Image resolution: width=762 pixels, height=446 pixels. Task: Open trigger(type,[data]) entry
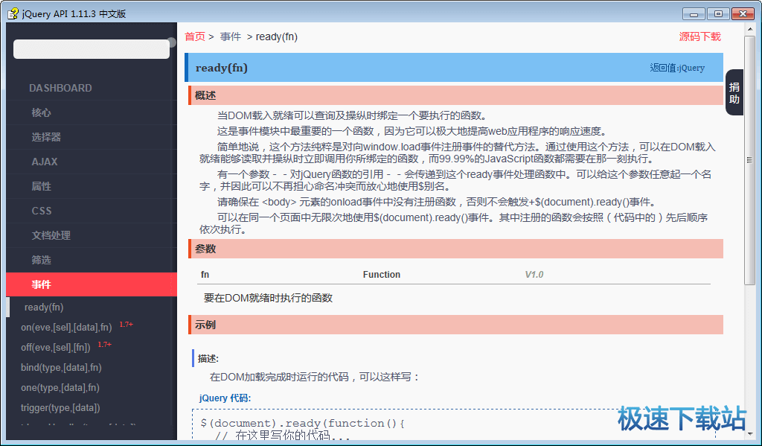tap(60, 407)
